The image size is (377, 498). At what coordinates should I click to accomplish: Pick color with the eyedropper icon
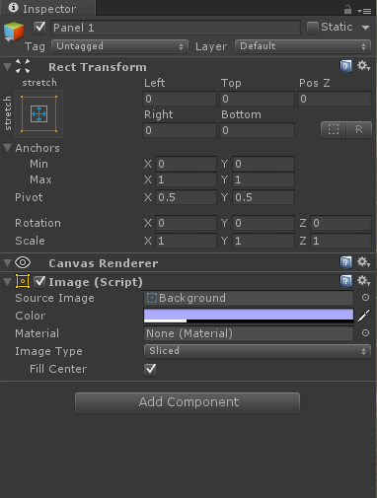click(x=364, y=316)
